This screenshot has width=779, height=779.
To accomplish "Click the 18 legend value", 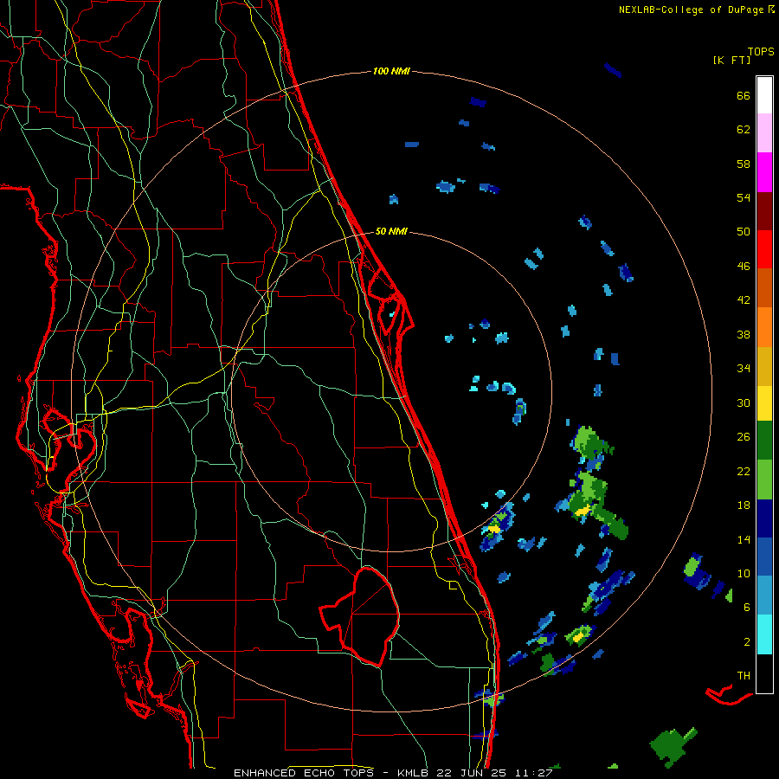I will (744, 505).
